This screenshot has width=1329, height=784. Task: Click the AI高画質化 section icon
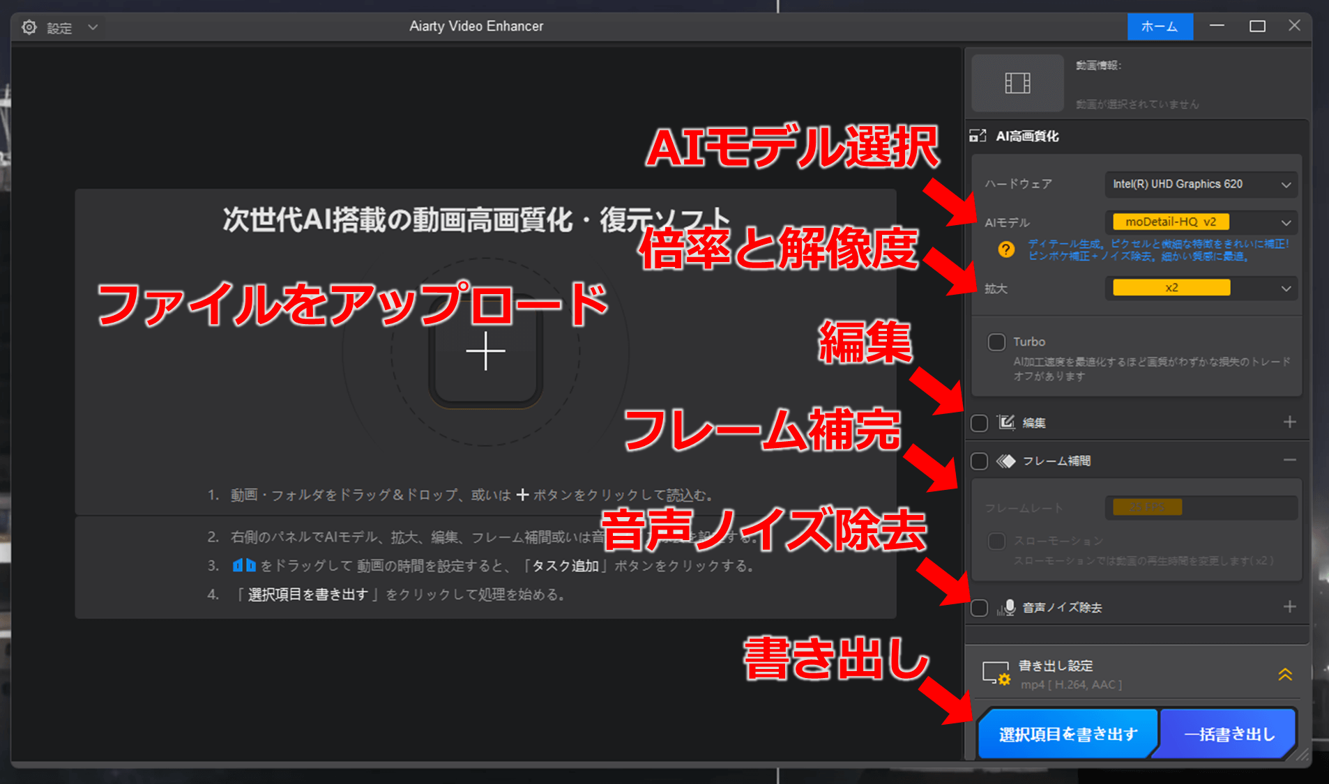(x=978, y=136)
